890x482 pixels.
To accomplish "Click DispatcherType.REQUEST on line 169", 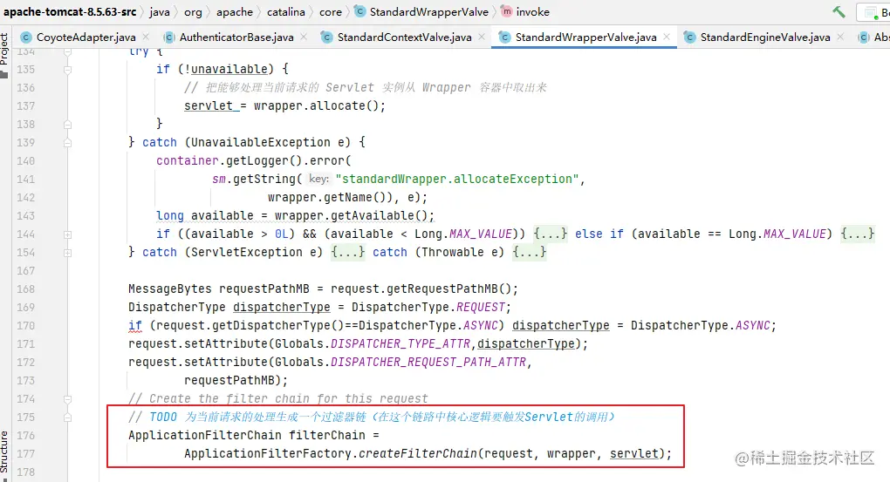I will [428, 307].
